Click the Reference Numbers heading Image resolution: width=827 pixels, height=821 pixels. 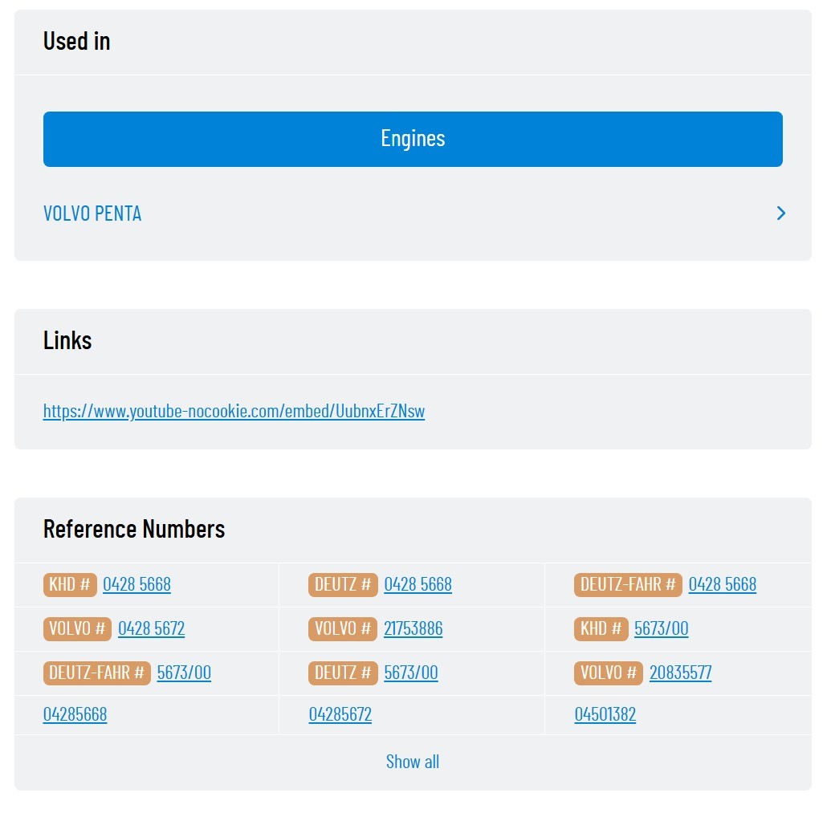(x=134, y=529)
